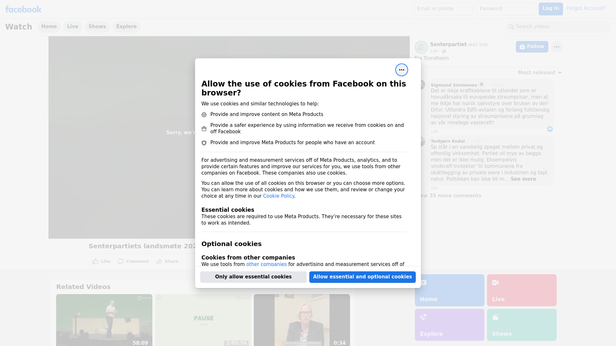Open Senterpartiet page name link

pos(448,45)
